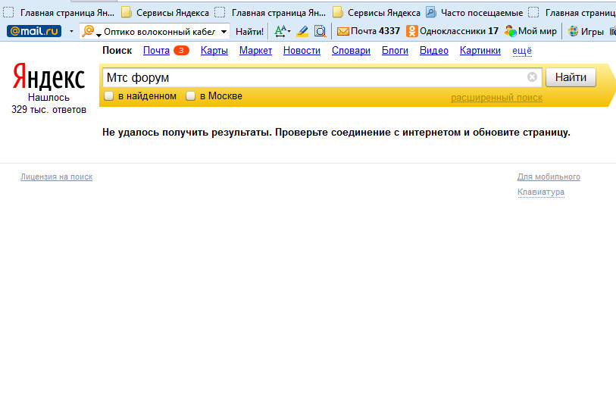Open the Клавиатура virtual keyboard link
616x394 pixels.
pos(540,192)
